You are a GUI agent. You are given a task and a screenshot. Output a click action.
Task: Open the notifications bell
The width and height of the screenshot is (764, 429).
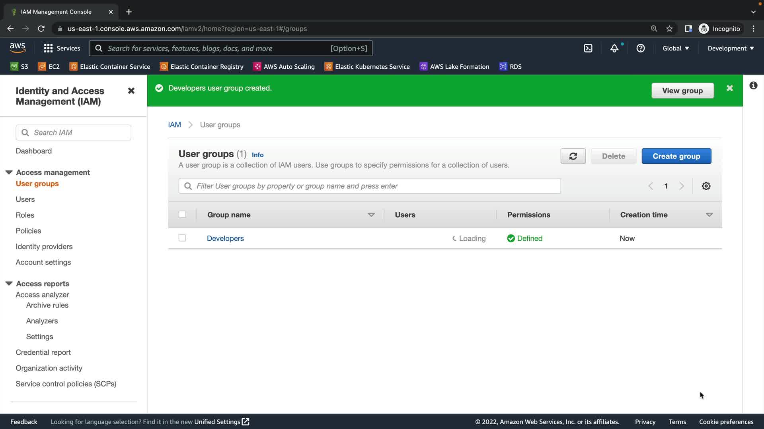614,48
